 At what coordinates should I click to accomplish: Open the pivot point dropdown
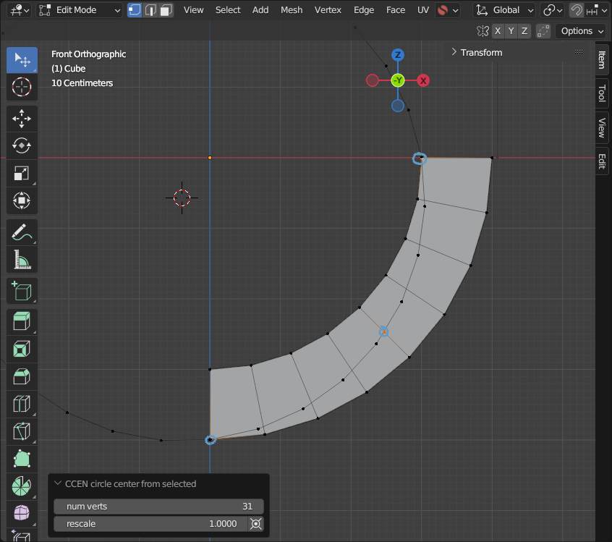tap(553, 10)
